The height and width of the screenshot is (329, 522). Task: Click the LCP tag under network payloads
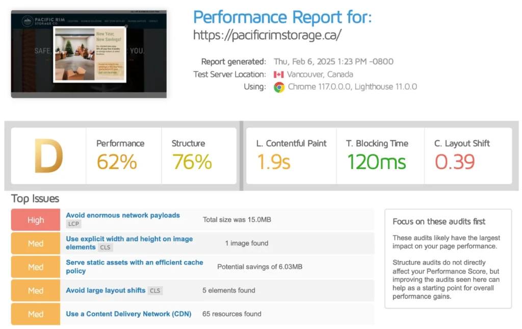click(x=73, y=224)
